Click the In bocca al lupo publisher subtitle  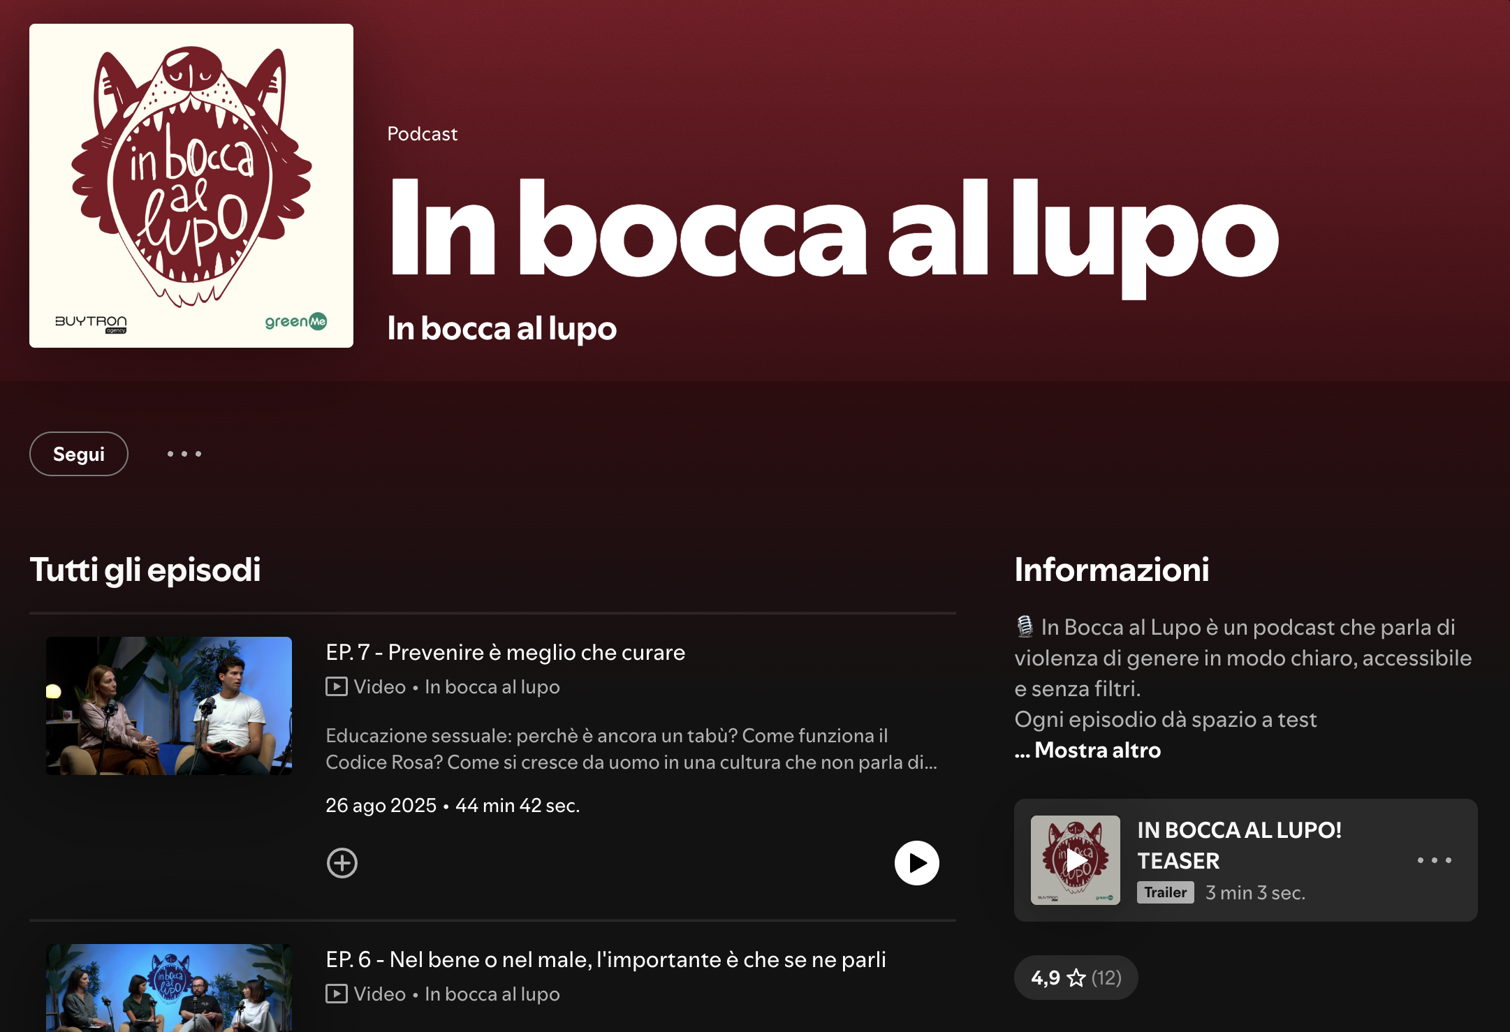tap(502, 328)
